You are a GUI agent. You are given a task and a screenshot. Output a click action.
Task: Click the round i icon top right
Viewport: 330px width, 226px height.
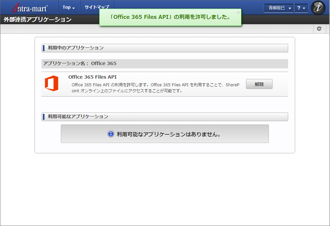coord(318,8)
